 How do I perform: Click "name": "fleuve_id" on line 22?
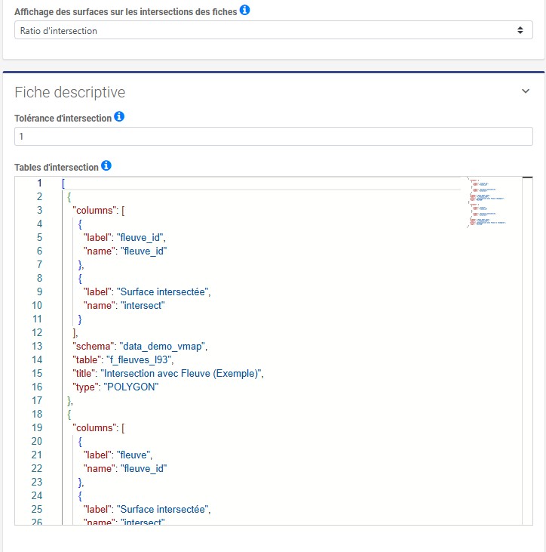click(x=125, y=469)
